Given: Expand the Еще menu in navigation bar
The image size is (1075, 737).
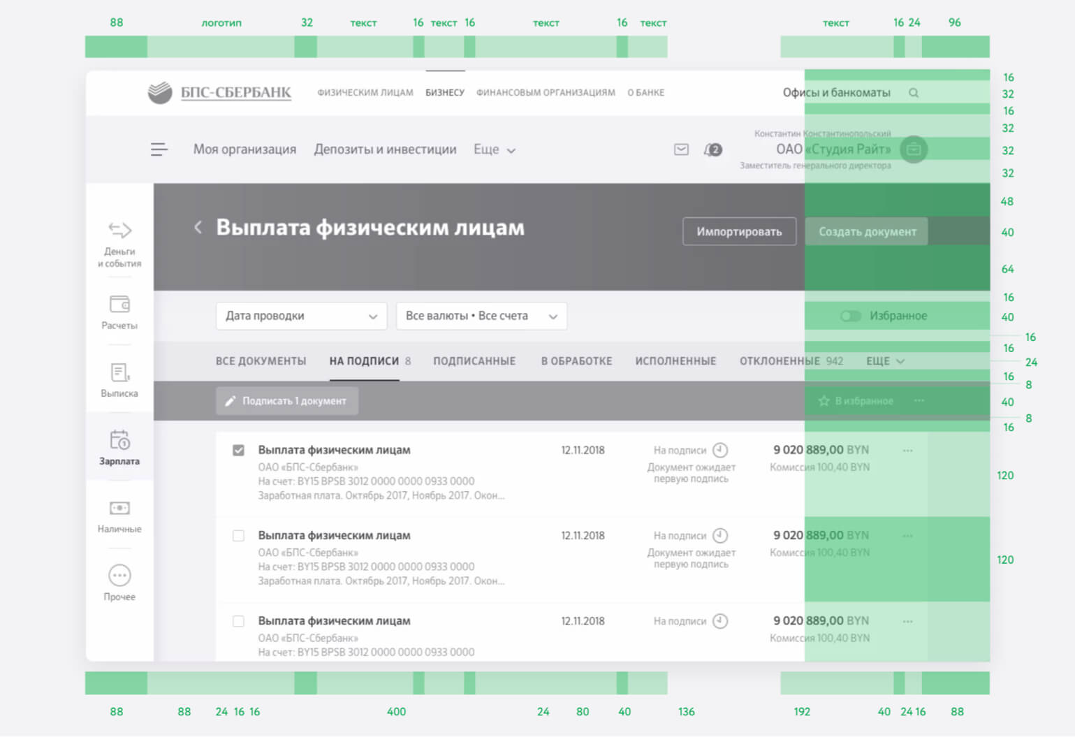Looking at the screenshot, I should click(495, 149).
